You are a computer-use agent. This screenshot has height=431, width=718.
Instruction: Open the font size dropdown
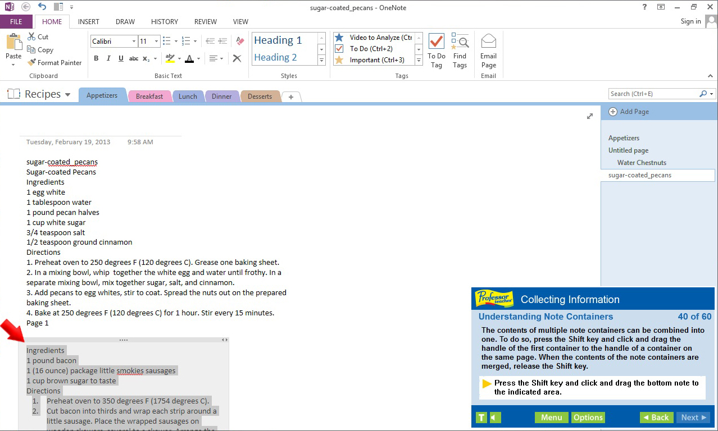point(155,41)
